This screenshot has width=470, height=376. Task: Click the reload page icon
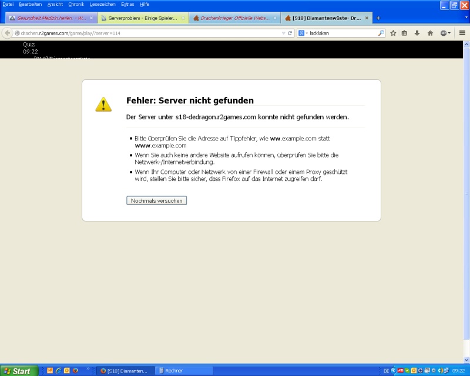click(290, 33)
